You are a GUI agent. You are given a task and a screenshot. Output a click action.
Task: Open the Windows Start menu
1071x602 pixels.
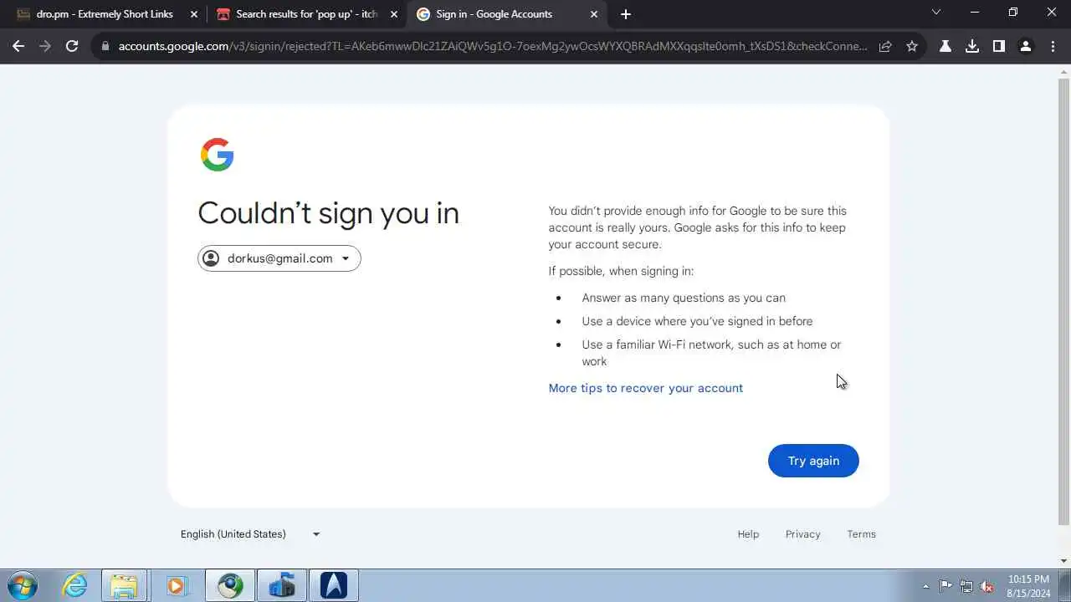pos(23,585)
